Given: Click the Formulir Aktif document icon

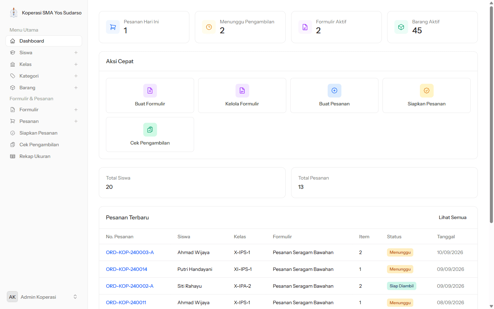Looking at the screenshot, I should click(305, 27).
